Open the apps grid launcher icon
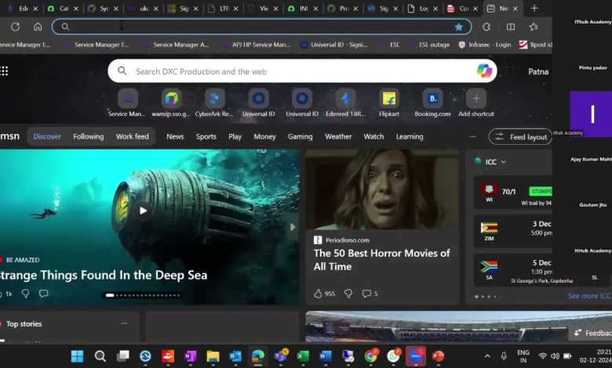 (x=5, y=71)
